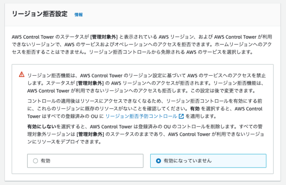286x185 pixels.
Task: Click the ホームリージョンへのアク sentence in description
Action: tap(243, 44)
